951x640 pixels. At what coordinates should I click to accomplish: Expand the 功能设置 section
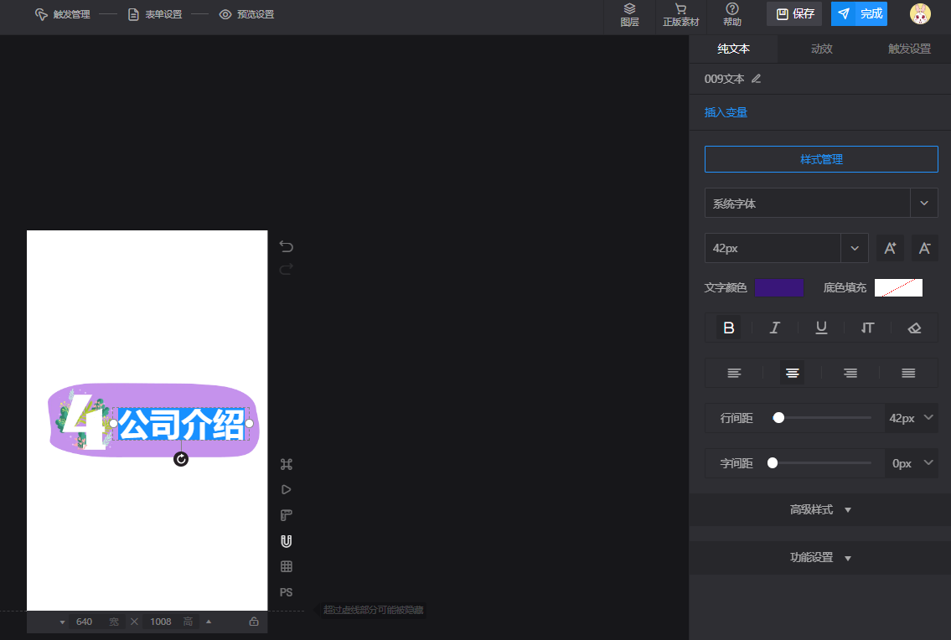(820, 558)
